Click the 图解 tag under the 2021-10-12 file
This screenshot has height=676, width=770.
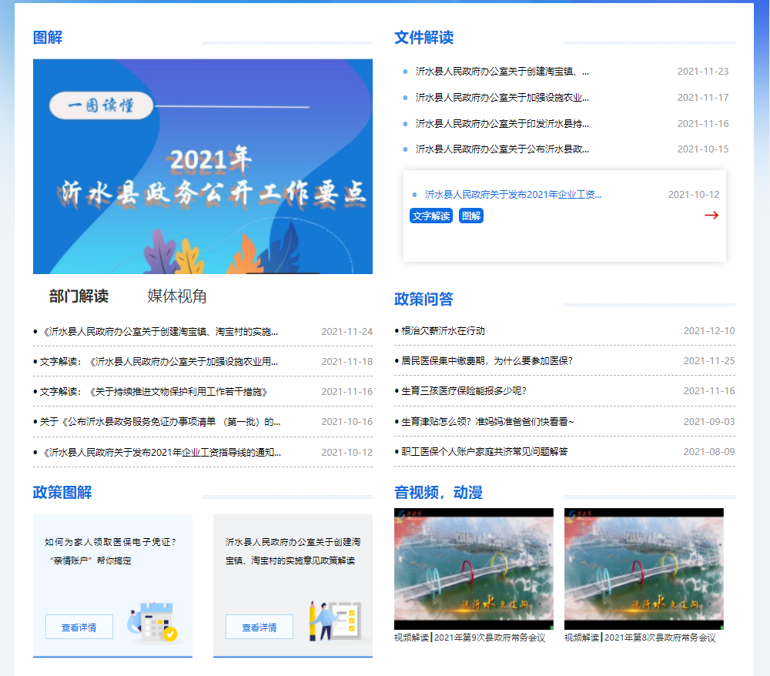point(470,216)
